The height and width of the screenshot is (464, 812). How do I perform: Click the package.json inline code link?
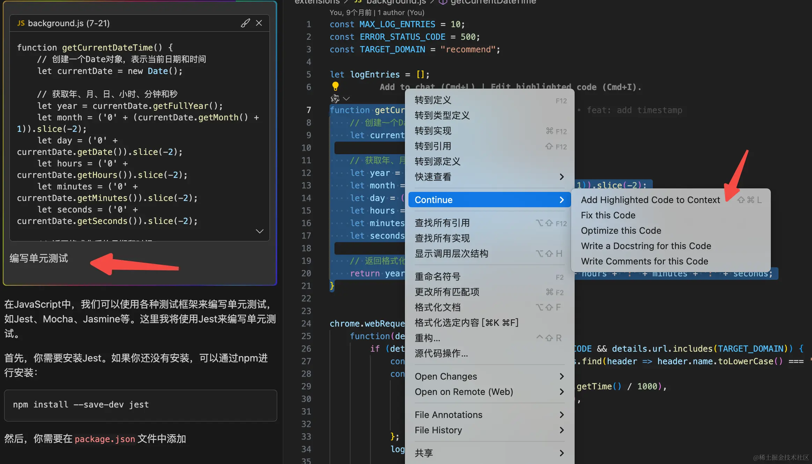(105, 439)
